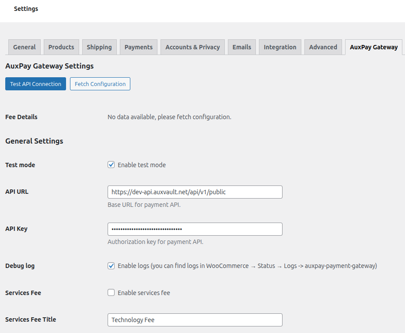
Task: Switch to the Shipping tab
Action: [99, 47]
